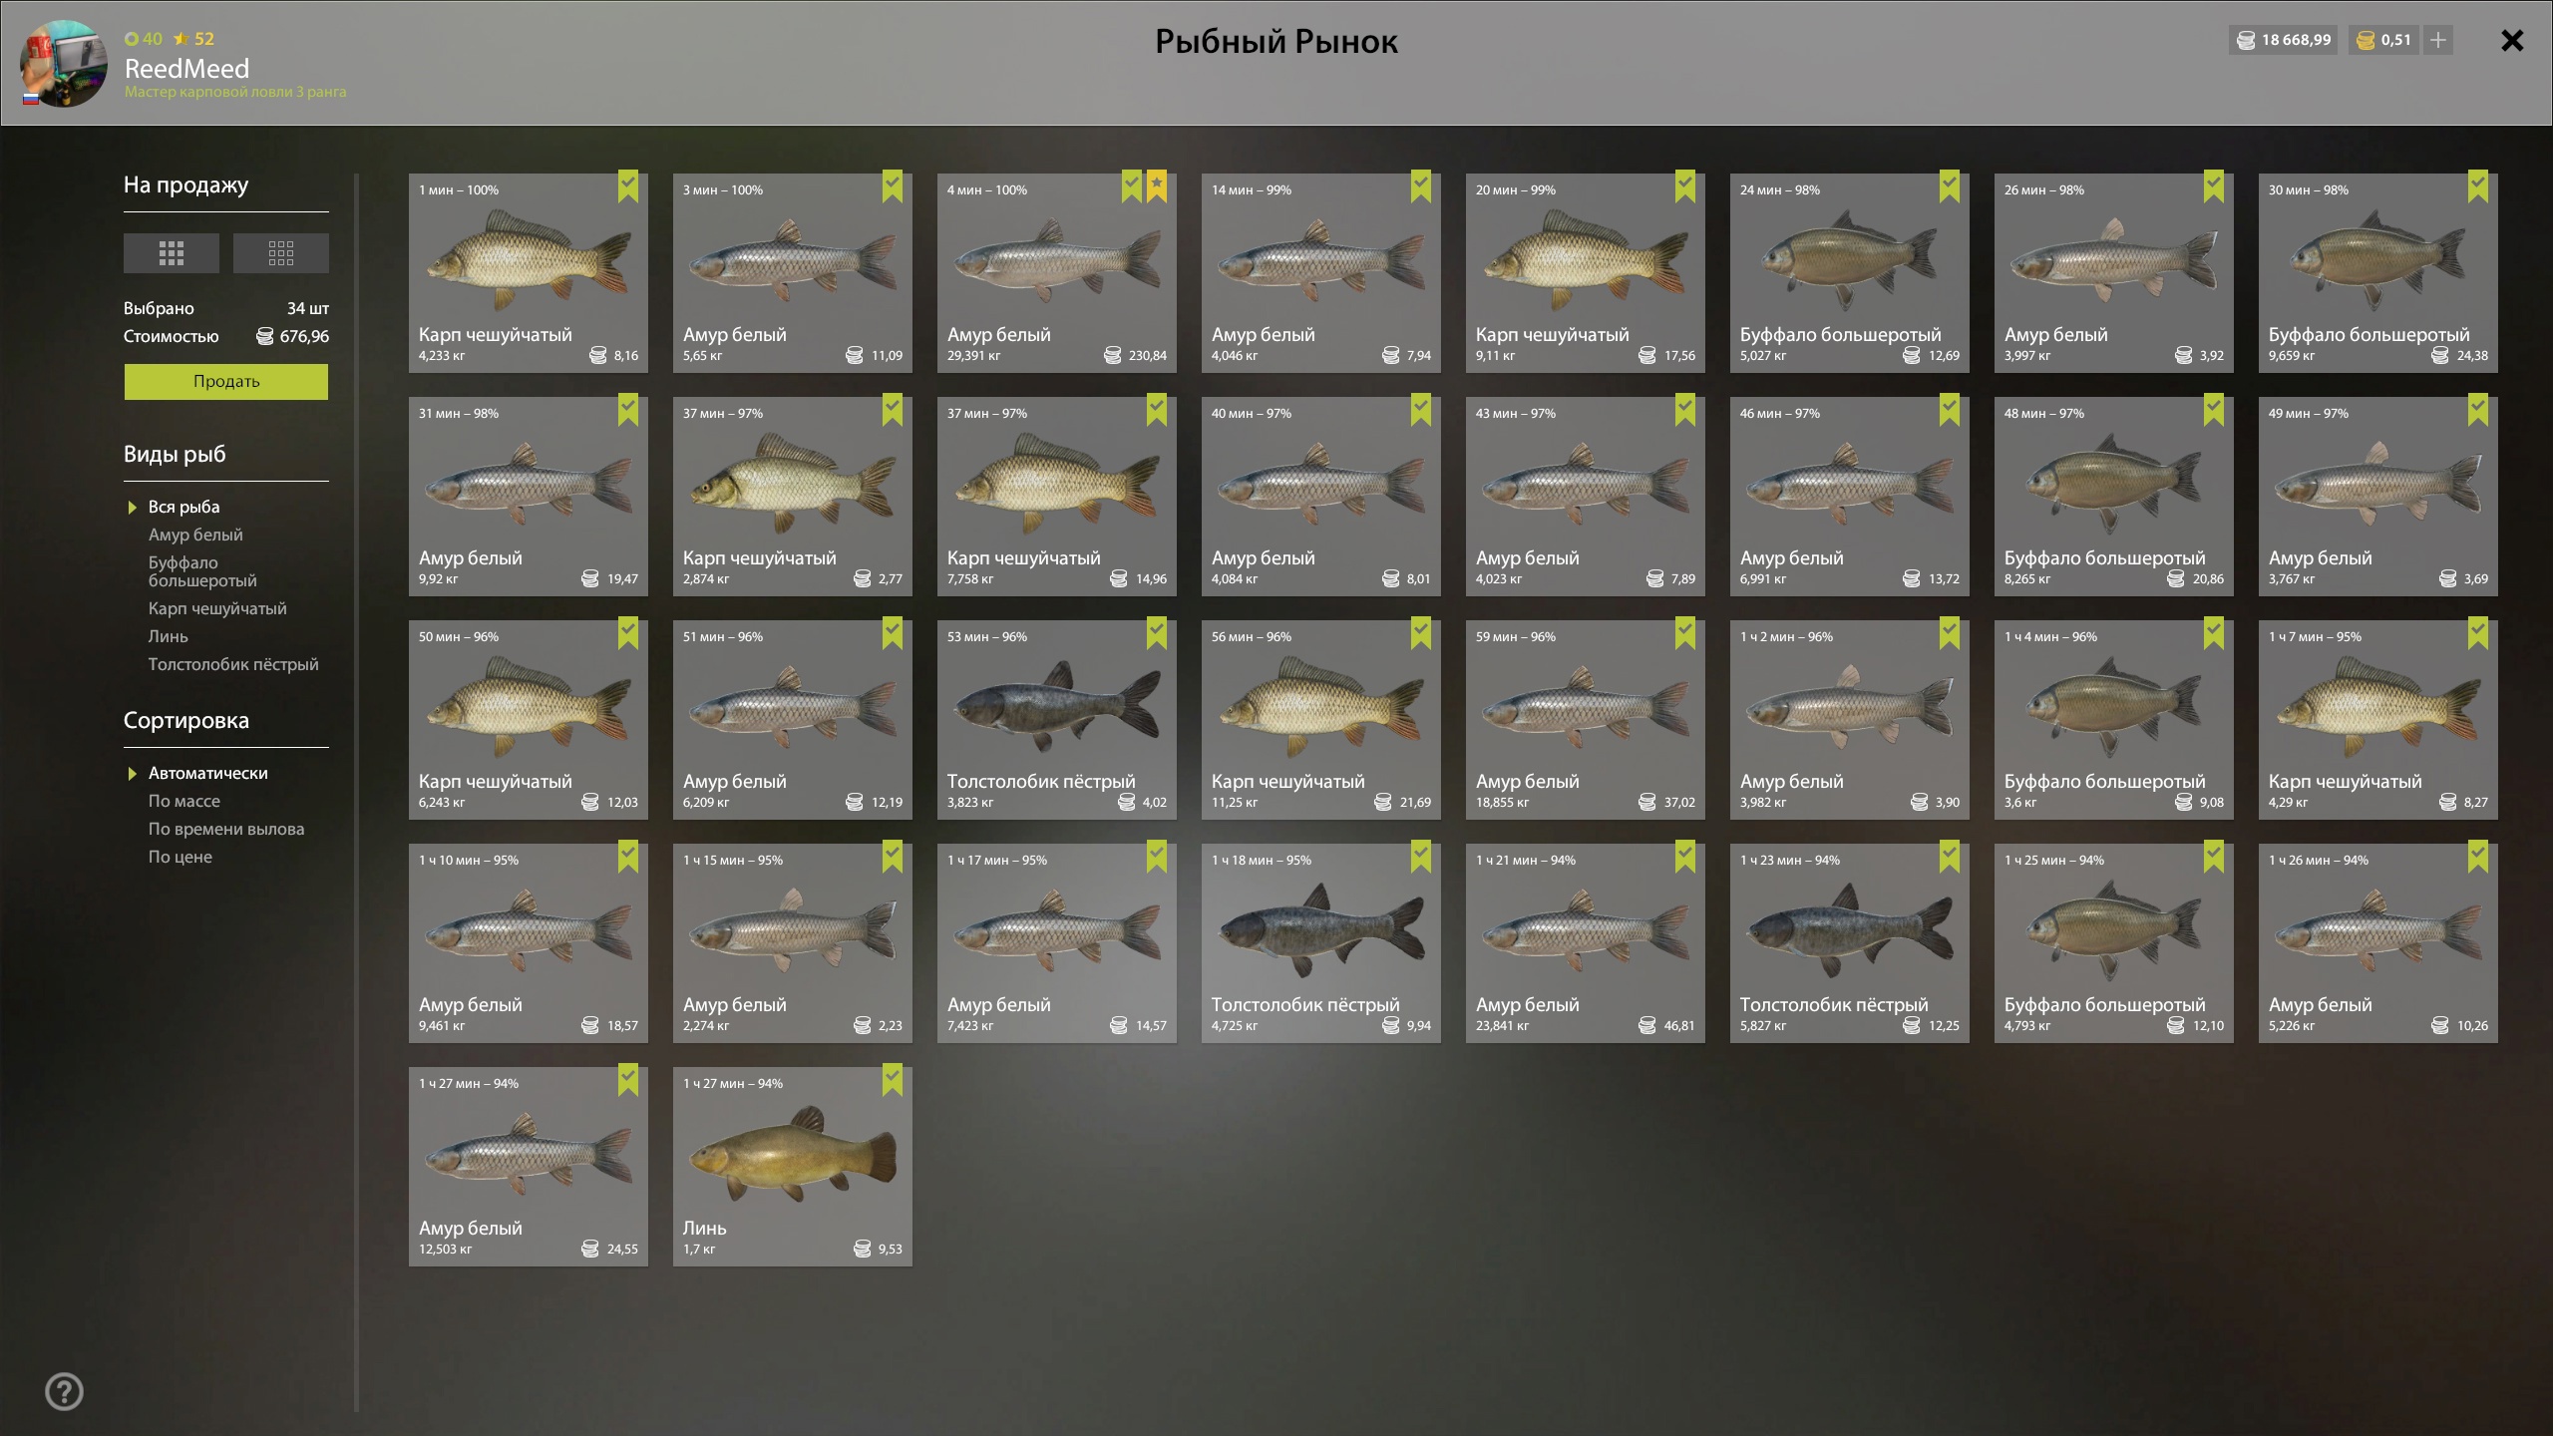
Task: Deselect the Линь 1,7 кг checkmark
Action: coord(893,1080)
